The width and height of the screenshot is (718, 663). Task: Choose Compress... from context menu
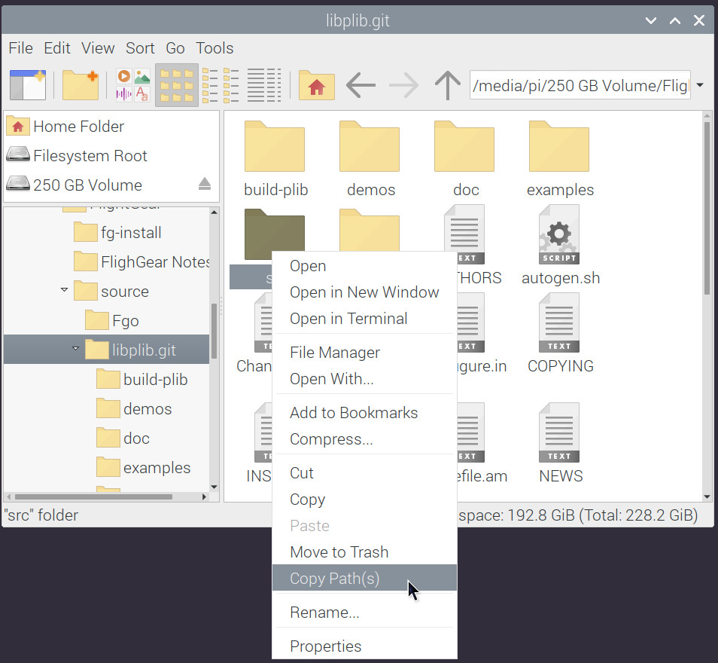click(364, 439)
